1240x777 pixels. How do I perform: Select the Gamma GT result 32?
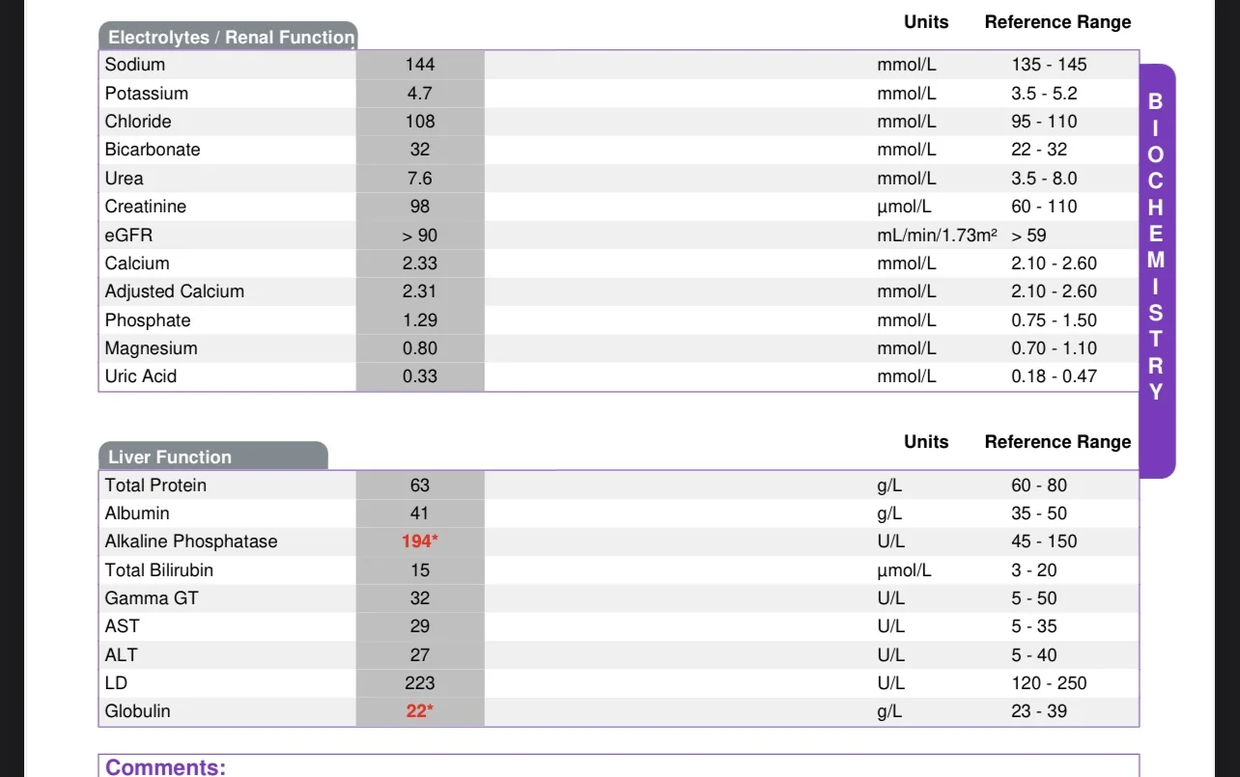(x=420, y=598)
